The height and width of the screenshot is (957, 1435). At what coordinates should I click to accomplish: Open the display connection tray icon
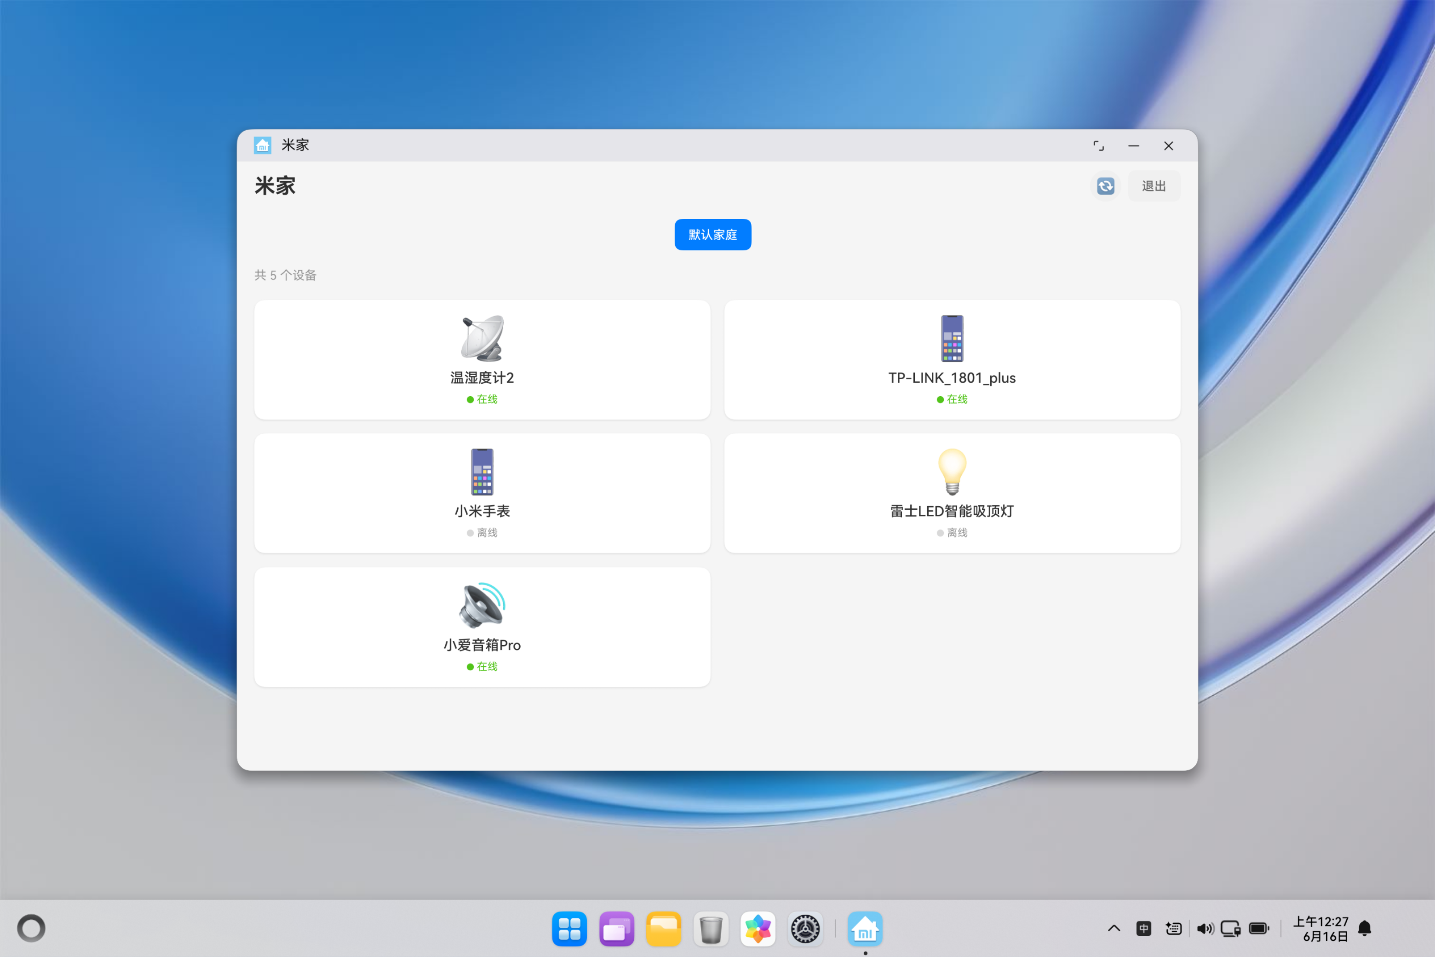click(1231, 928)
